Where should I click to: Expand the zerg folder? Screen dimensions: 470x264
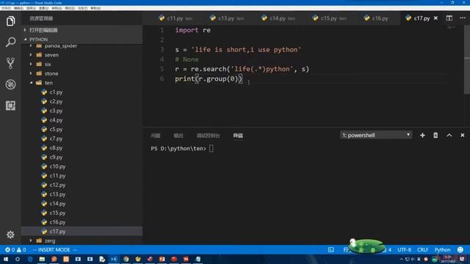tap(50, 241)
